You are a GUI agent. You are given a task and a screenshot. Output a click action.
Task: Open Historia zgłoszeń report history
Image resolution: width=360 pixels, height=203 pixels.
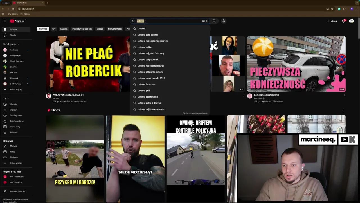tap(17, 191)
